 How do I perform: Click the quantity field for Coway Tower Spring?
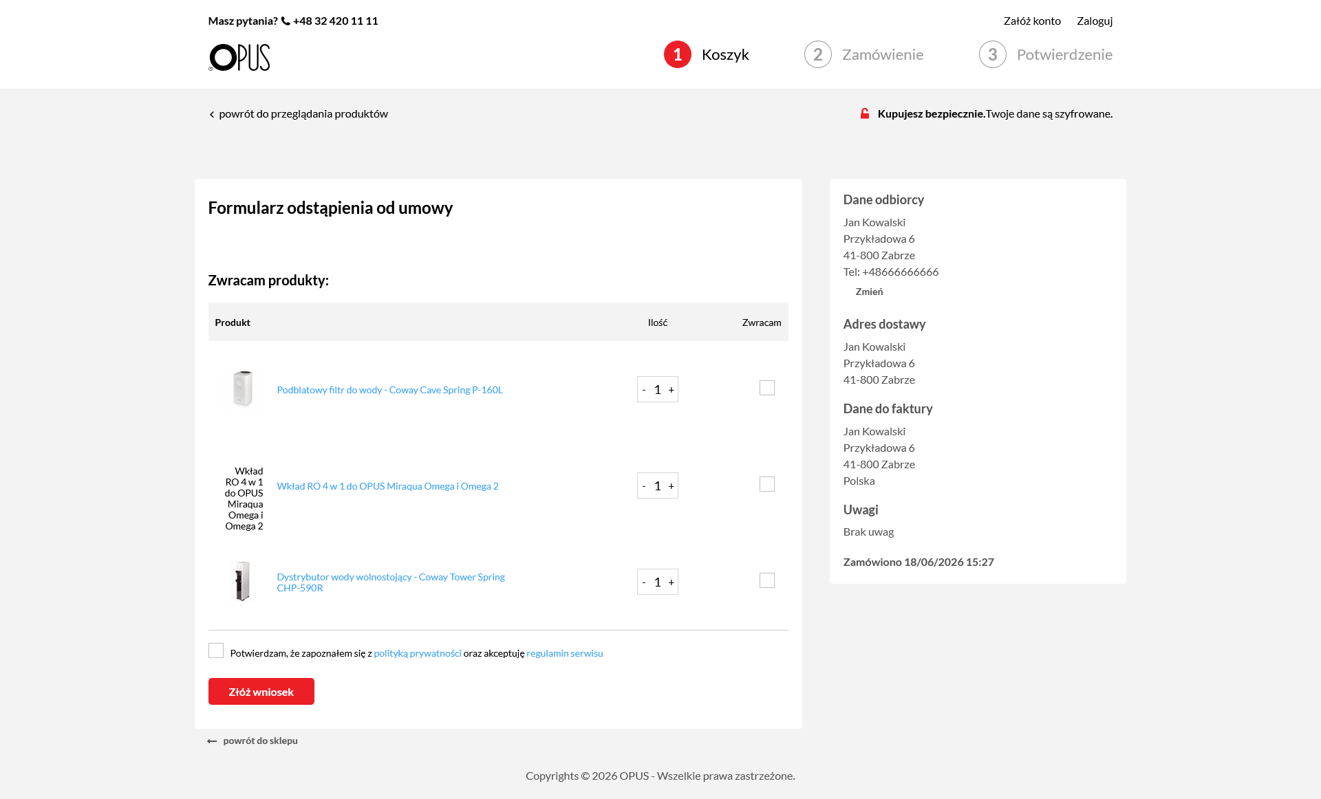click(x=658, y=582)
